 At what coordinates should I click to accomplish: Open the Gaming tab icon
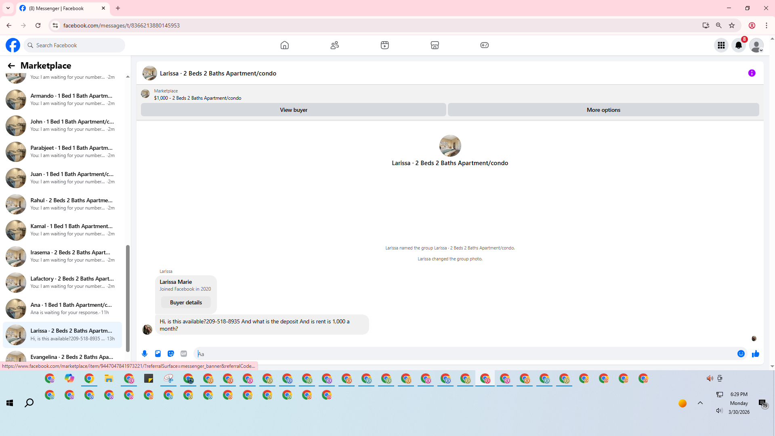coord(485,45)
